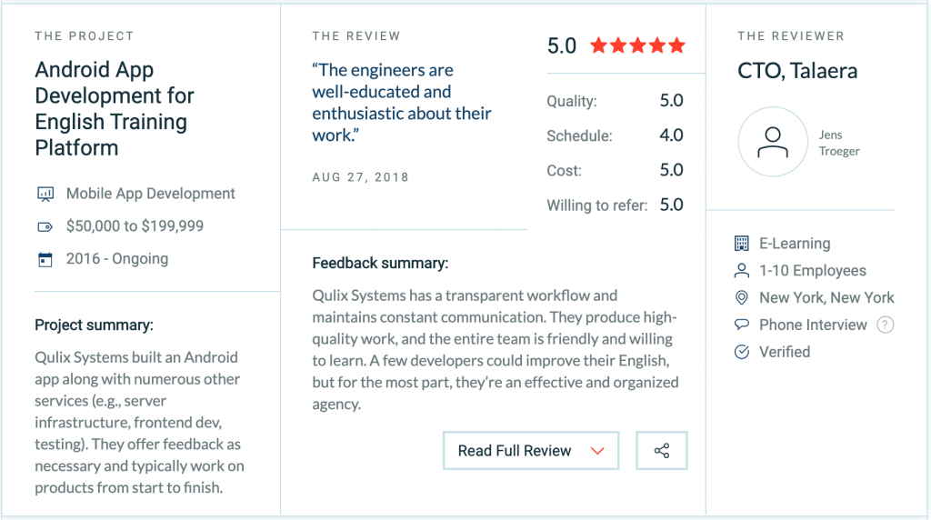Open the Phone Interview help question mark
931x520 pixels.
click(x=886, y=325)
